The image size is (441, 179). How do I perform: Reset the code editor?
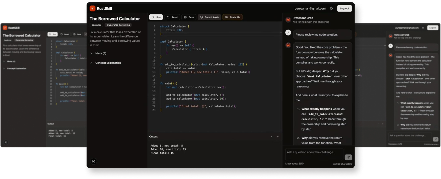tap(172, 17)
